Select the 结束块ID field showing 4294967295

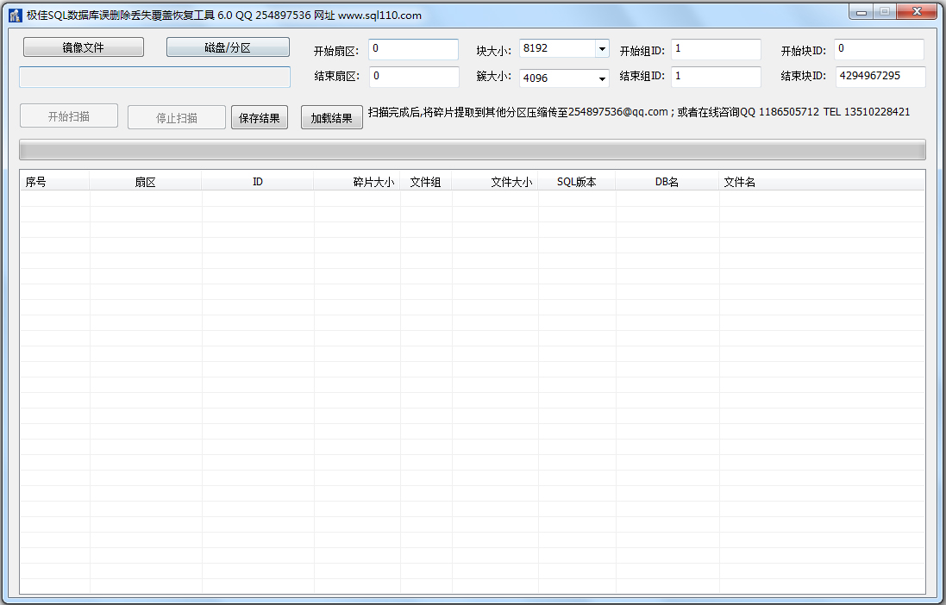(x=879, y=76)
